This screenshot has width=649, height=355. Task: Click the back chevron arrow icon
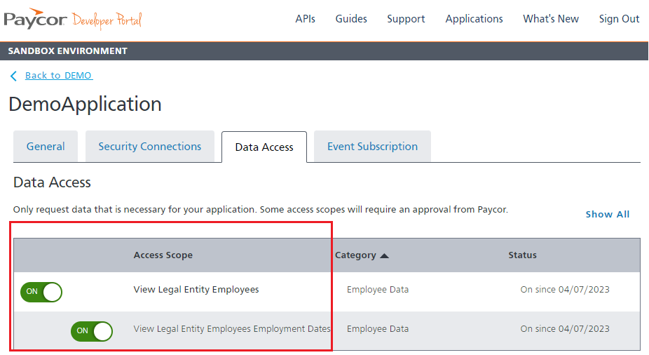click(x=13, y=76)
